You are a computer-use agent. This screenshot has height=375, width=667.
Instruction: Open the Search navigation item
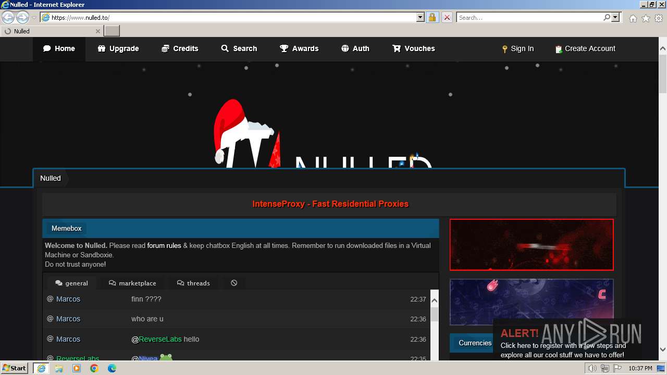coord(239,48)
